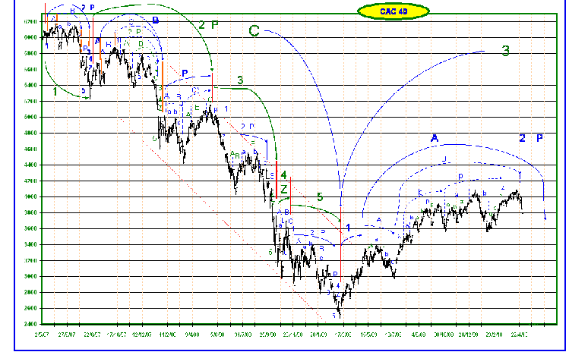Viewport: 569px width, 352px height.
Task: Click the green 3 label at upper right
Action: (x=506, y=51)
